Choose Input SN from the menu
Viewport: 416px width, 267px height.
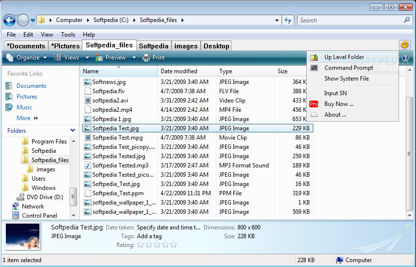point(335,93)
